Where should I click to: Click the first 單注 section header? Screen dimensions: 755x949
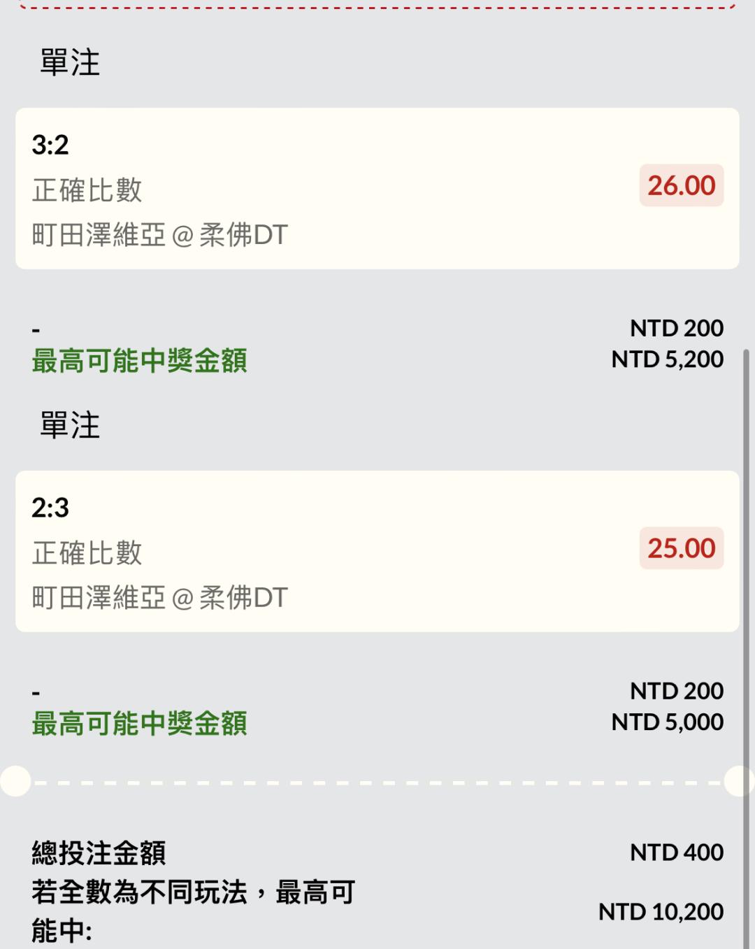point(70,62)
